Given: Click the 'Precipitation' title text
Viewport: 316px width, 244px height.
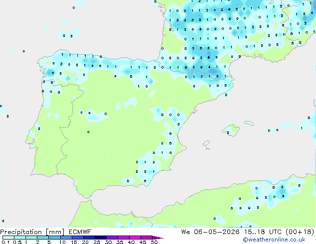Looking at the screenshot, I should [21, 232].
